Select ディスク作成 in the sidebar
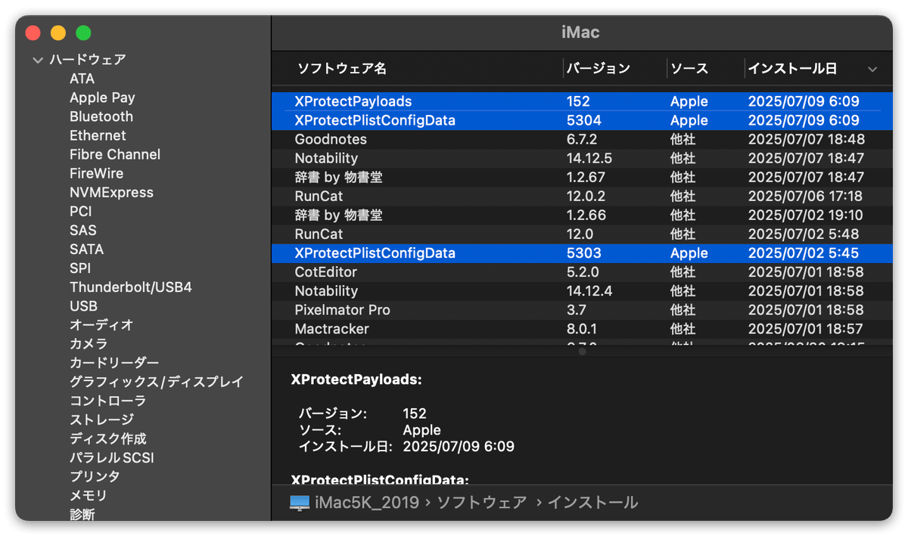Image resolution: width=908 pixels, height=536 pixels. click(108, 438)
